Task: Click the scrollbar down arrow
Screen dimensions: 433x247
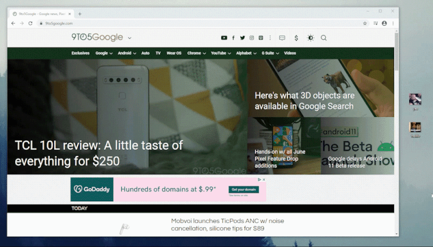Action: 397,234
